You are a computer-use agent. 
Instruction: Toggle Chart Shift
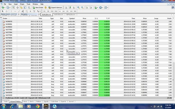click(x=91, y=8)
